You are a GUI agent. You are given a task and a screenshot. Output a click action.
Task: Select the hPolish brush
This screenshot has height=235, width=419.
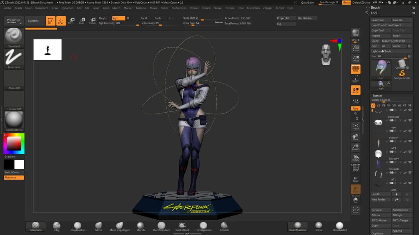224,227
